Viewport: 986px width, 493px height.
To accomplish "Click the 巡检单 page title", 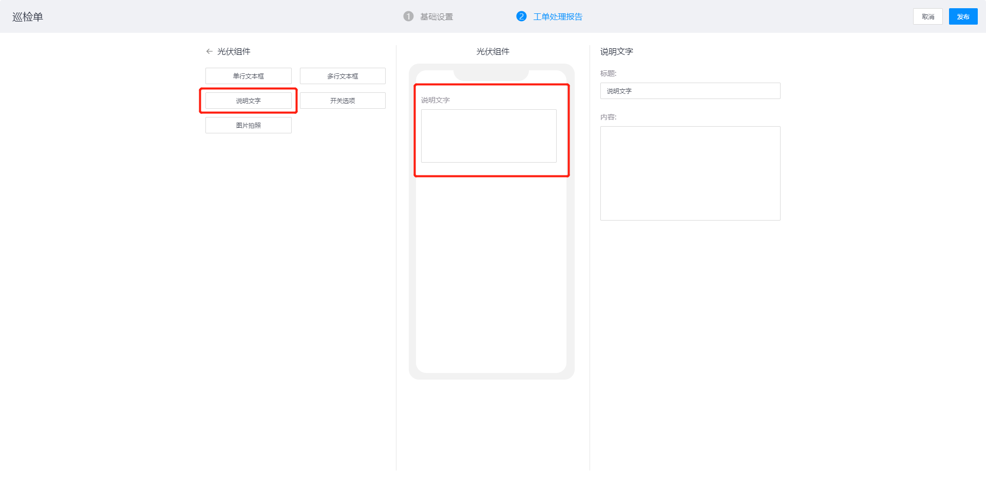I will (x=28, y=17).
